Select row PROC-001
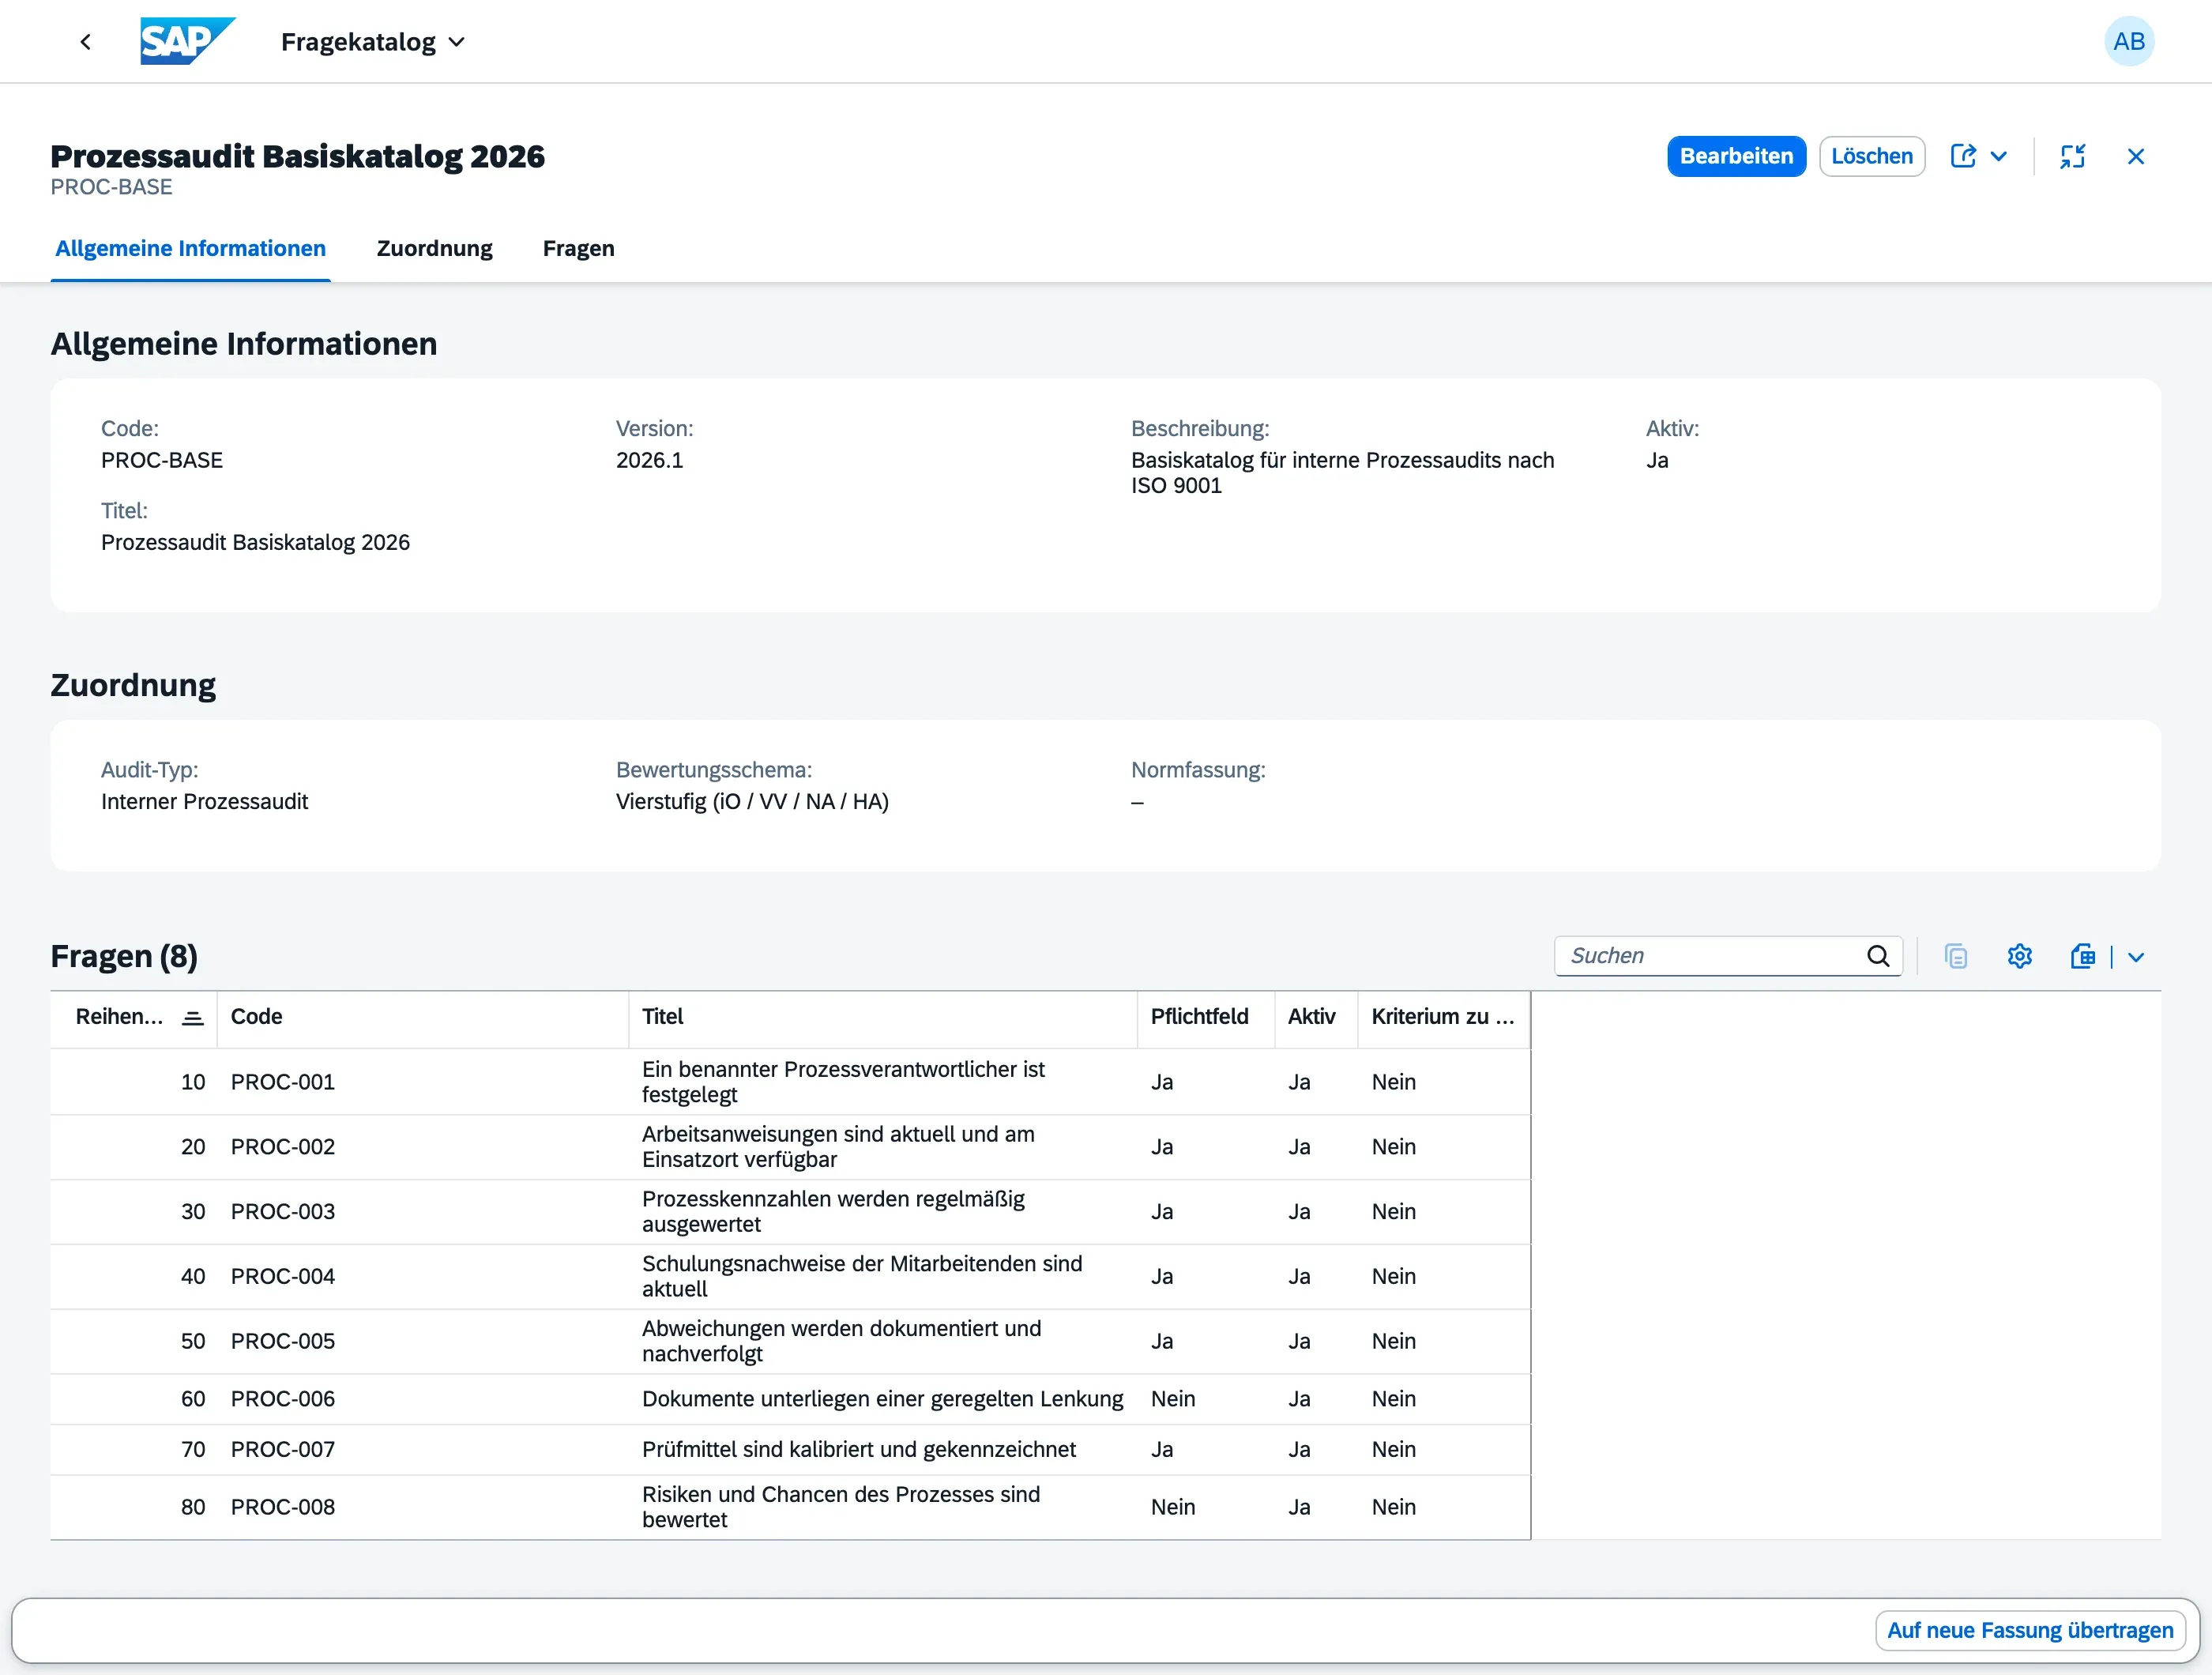The height and width of the screenshot is (1675, 2212). click(x=790, y=1082)
